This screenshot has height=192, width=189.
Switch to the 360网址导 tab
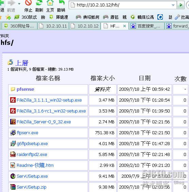19,26
